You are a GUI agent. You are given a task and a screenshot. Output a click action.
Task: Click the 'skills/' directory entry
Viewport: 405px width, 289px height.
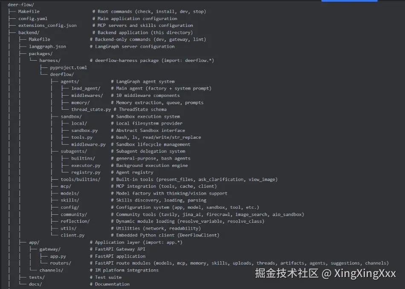(70, 200)
